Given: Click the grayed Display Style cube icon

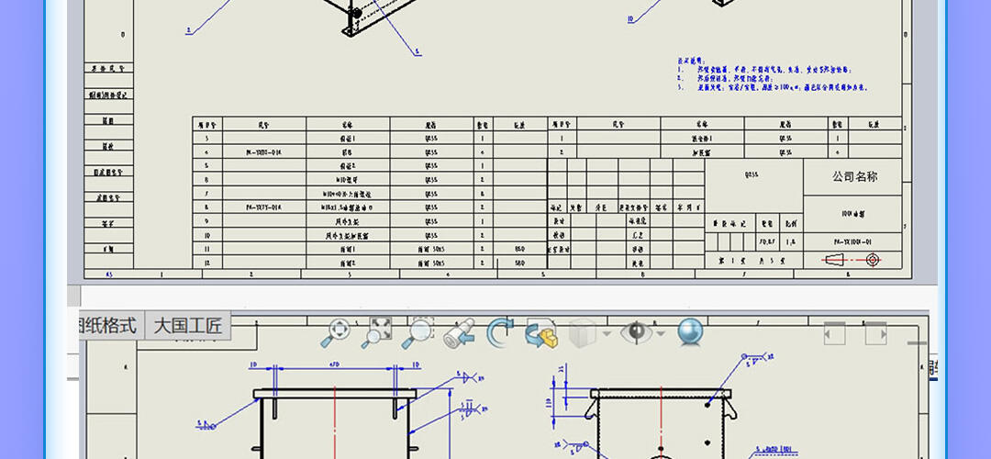Looking at the screenshot, I should point(582,332).
